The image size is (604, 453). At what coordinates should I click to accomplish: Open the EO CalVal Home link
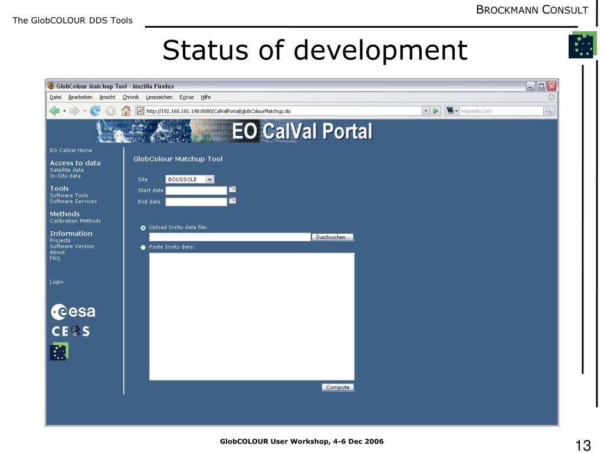[71, 150]
